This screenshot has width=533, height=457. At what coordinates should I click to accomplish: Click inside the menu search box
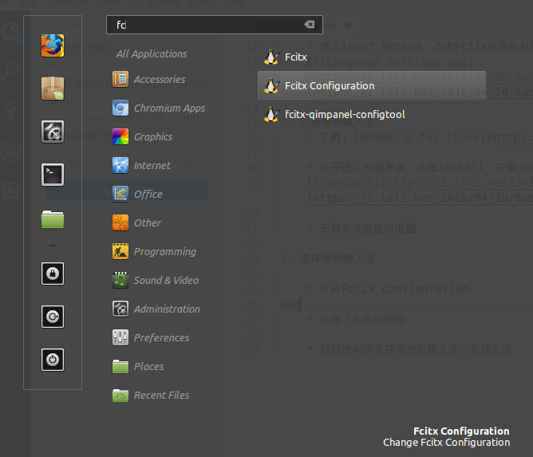click(x=215, y=25)
